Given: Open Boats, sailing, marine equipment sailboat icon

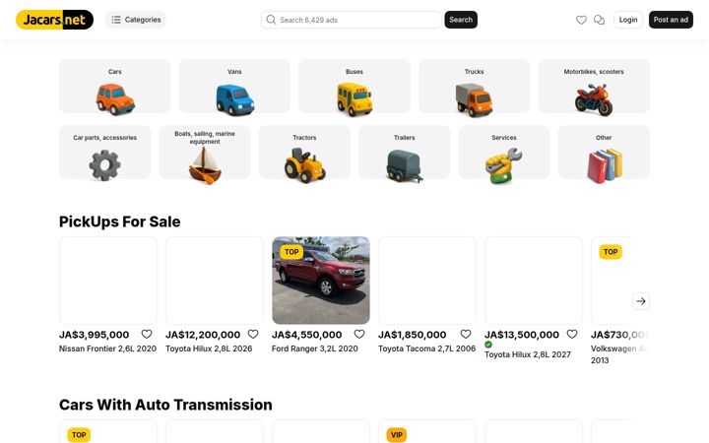Looking at the screenshot, I should pos(205,165).
